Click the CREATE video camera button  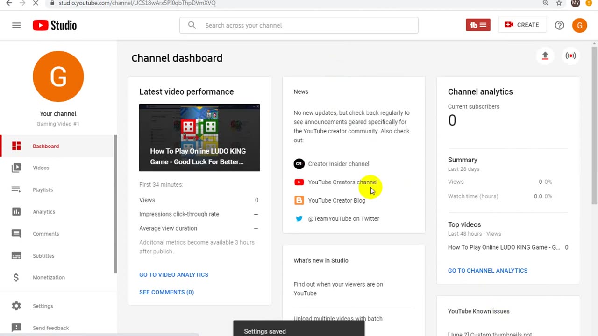pos(522,25)
